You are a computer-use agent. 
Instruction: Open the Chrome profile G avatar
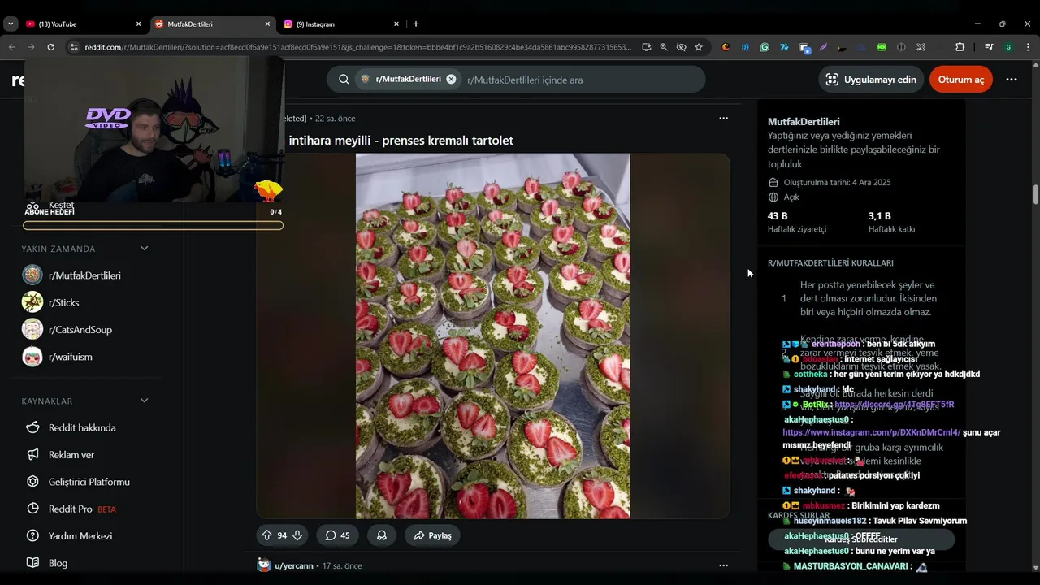tap(1008, 47)
